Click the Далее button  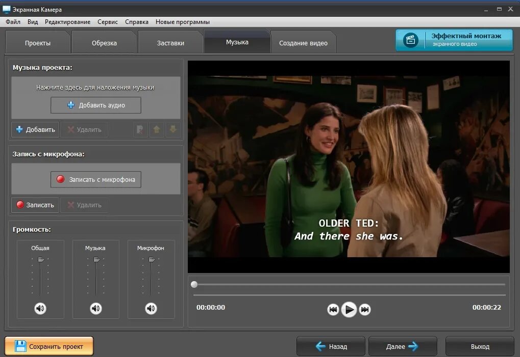coord(403,346)
